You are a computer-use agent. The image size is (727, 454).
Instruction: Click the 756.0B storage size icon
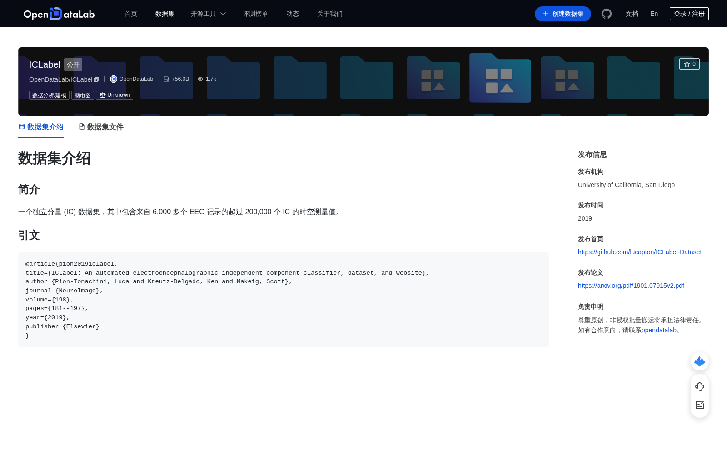[166, 79]
